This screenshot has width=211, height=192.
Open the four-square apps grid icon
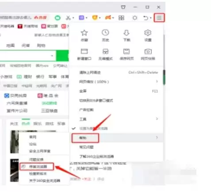[x=121, y=18]
